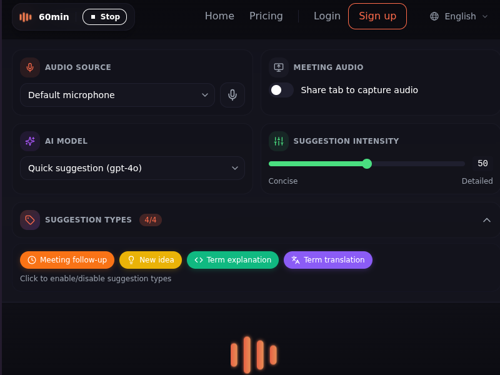
Task: Open the Default microphone dropdown
Action: [x=117, y=95]
